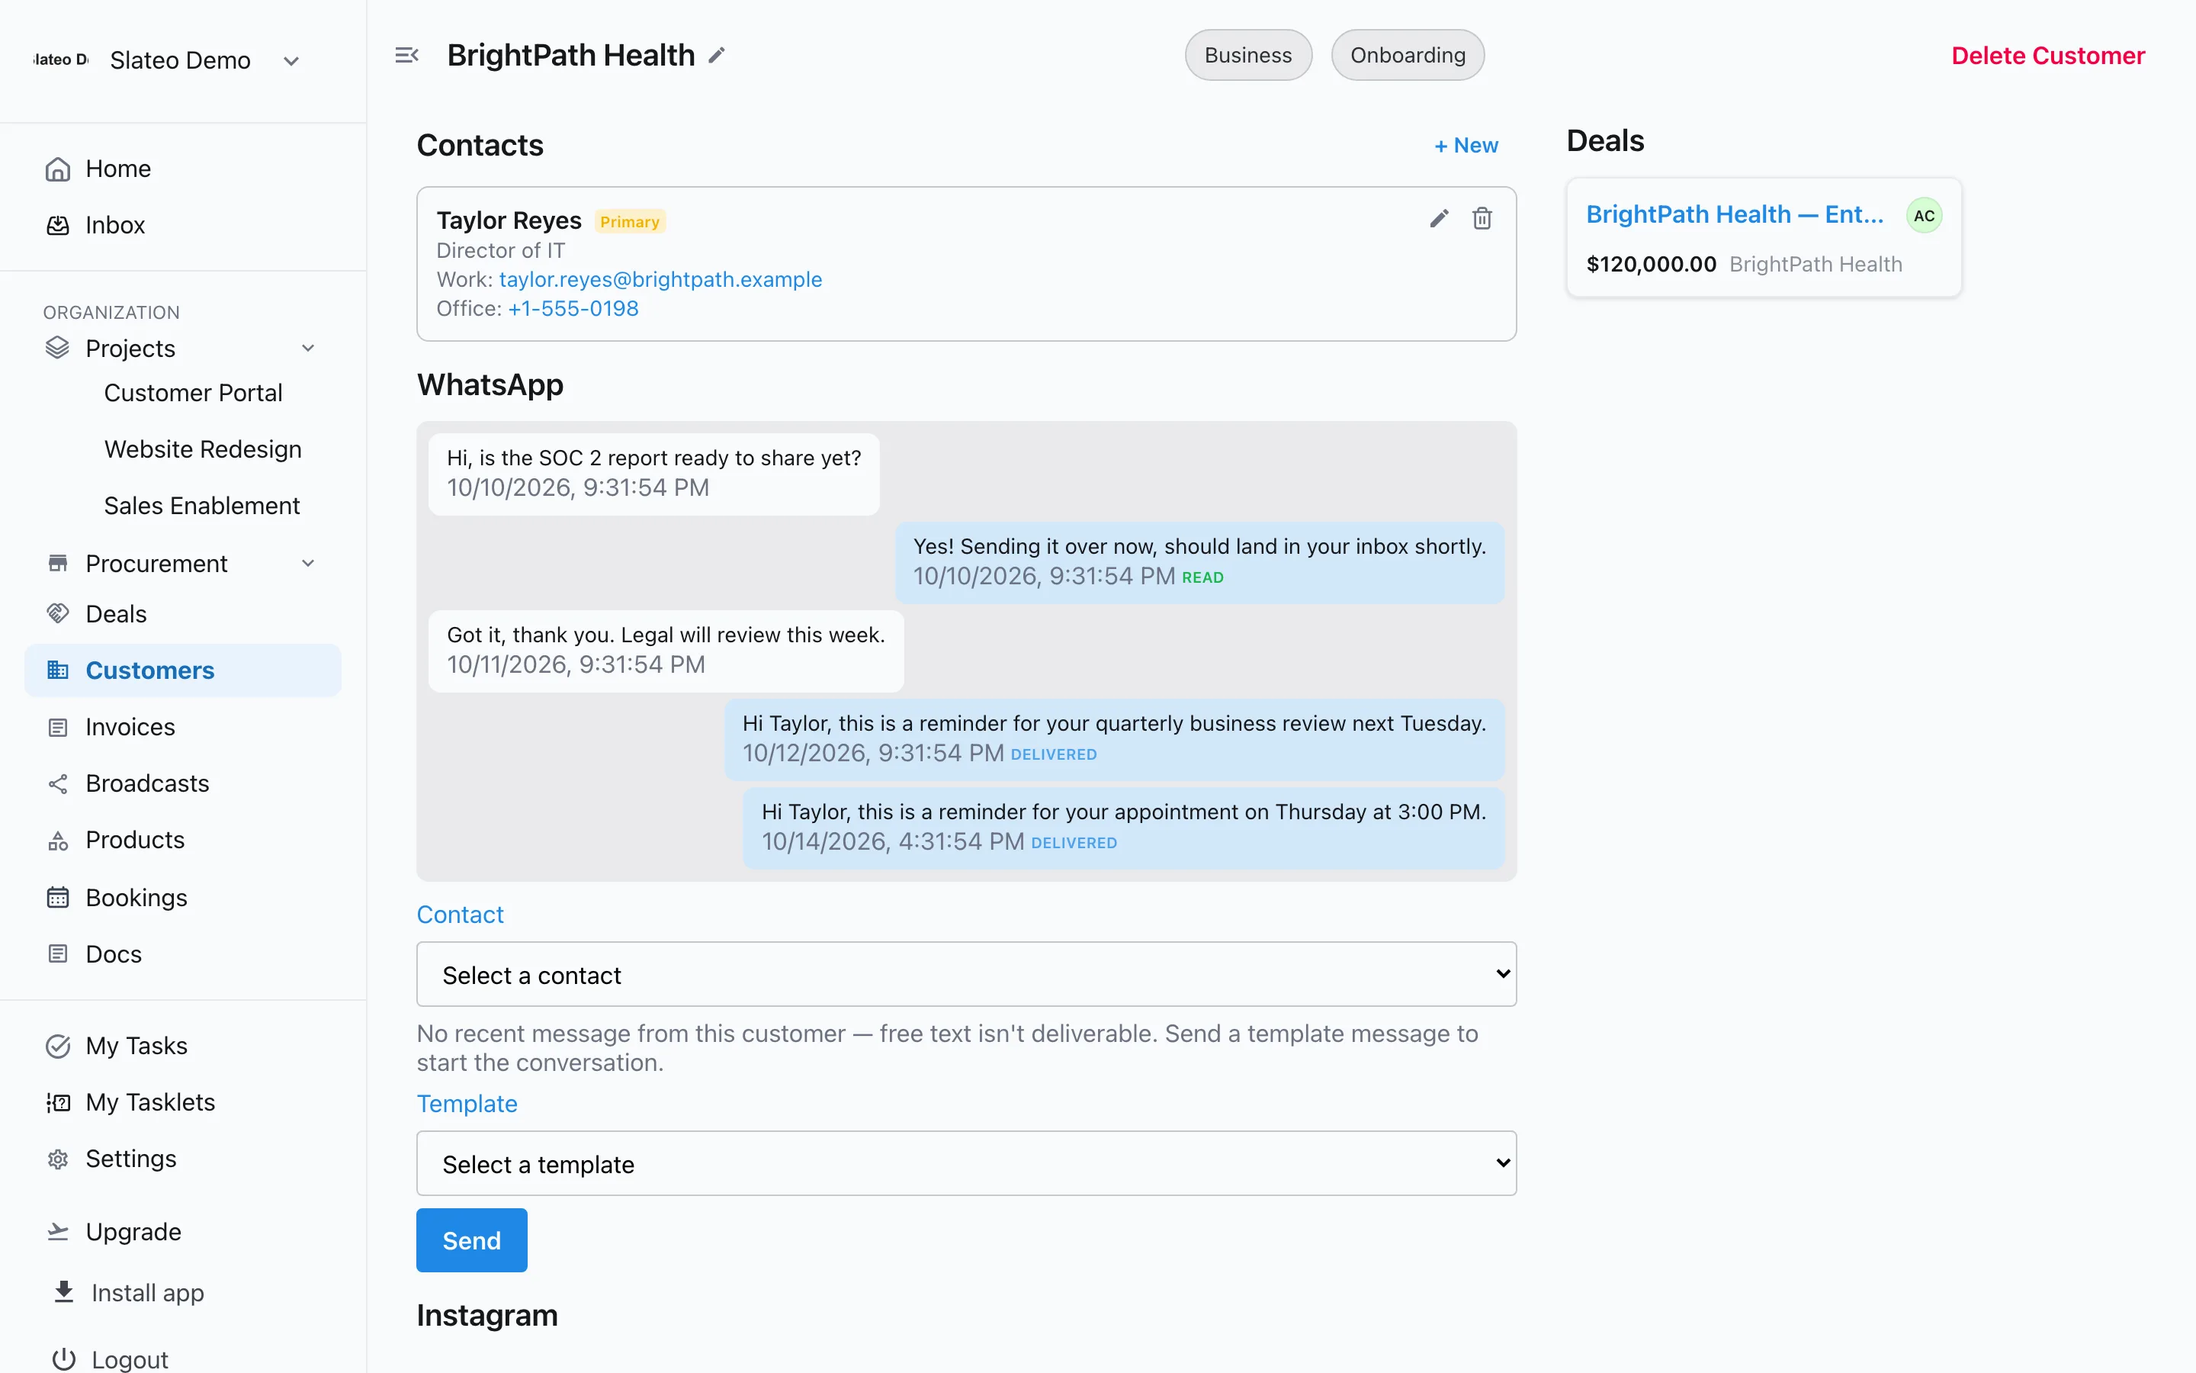Collapse the sidebar with the menu toggle icon
2196x1373 pixels.
(406, 56)
